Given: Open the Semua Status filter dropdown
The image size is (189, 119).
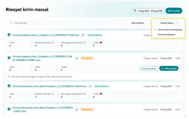Looking at the screenshot, I should click(141, 23).
